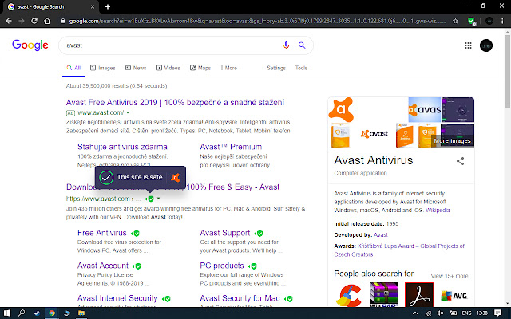Expand the More search categories menu
The image size is (511, 319).
(229, 68)
